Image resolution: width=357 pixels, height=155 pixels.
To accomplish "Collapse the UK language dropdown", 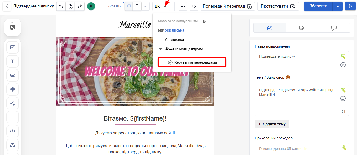I will click(x=161, y=6).
